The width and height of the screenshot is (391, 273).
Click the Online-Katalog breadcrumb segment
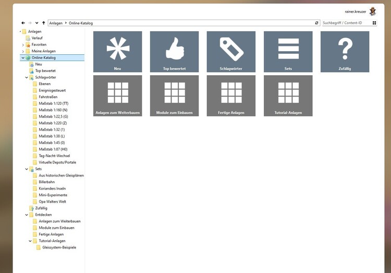(x=81, y=23)
